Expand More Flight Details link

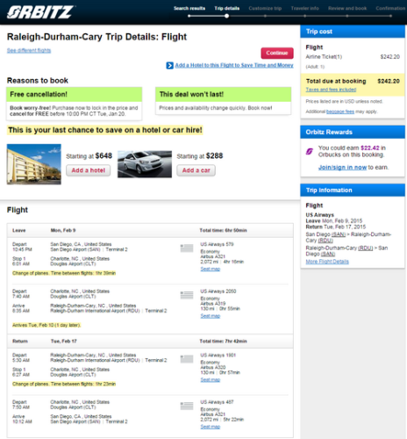click(x=327, y=262)
